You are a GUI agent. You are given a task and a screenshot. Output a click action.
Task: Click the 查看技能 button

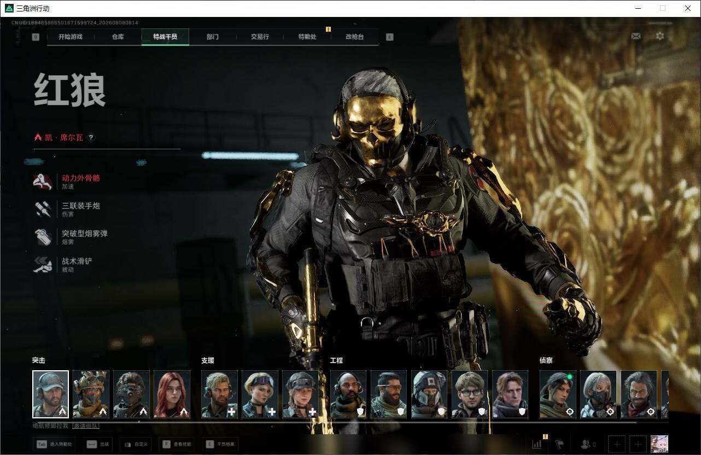pos(177,444)
